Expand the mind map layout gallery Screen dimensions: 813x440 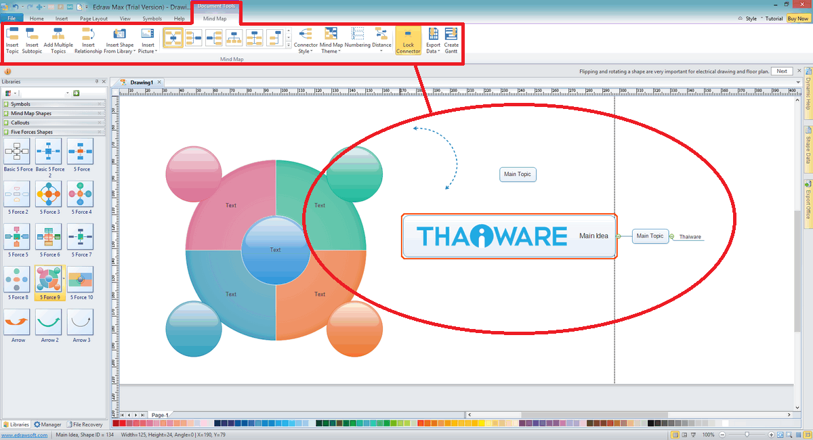point(289,45)
